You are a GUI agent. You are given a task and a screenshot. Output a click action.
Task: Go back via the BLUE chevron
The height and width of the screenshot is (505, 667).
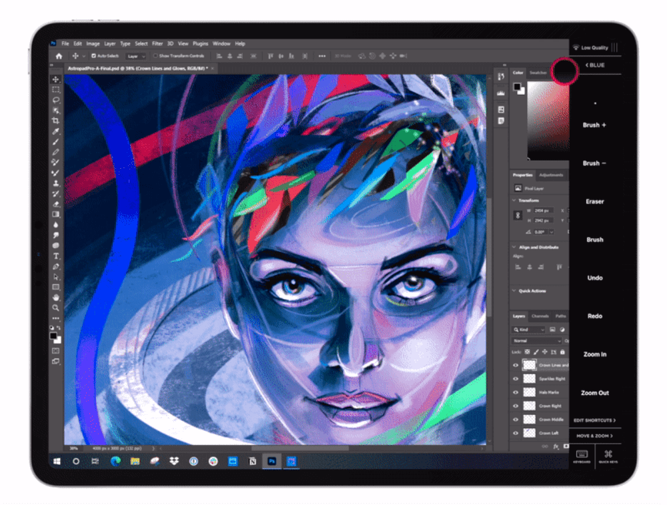pyautogui.click(x=595, y=65)
